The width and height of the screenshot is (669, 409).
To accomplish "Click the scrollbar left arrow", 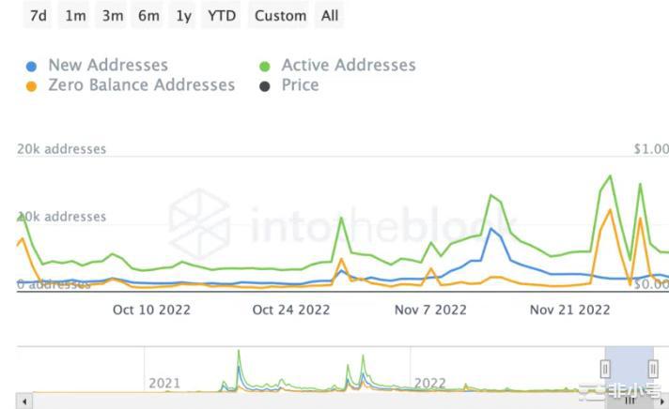I will point(24,401).
